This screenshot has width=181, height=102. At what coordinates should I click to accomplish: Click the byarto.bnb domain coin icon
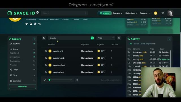tap(50, 51)
